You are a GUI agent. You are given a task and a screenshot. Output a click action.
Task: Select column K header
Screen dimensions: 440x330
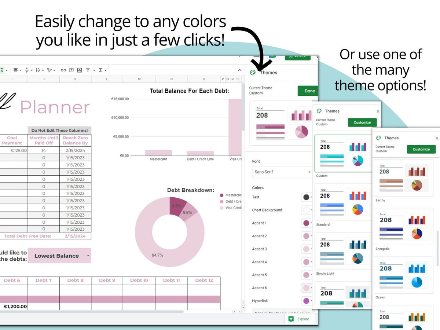click(76, 79)
